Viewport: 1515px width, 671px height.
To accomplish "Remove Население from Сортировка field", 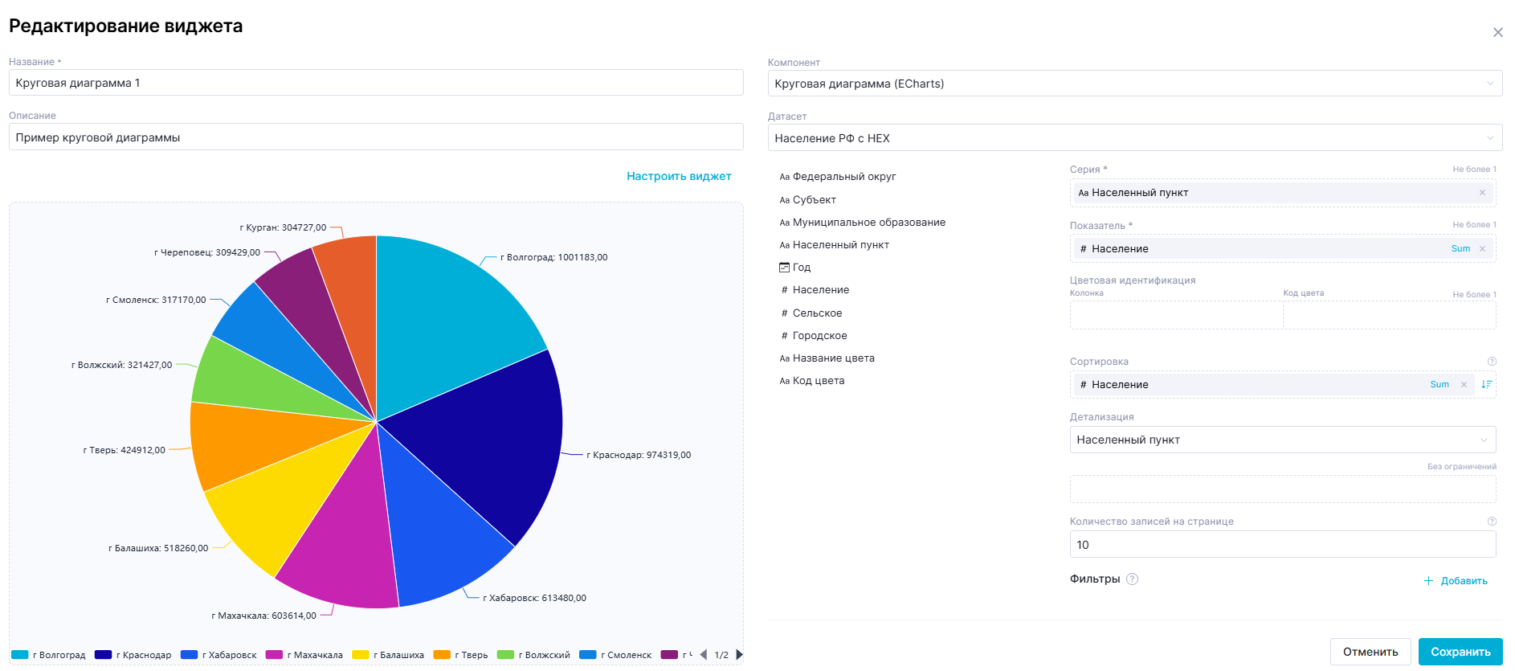I will click(1464, 385).
